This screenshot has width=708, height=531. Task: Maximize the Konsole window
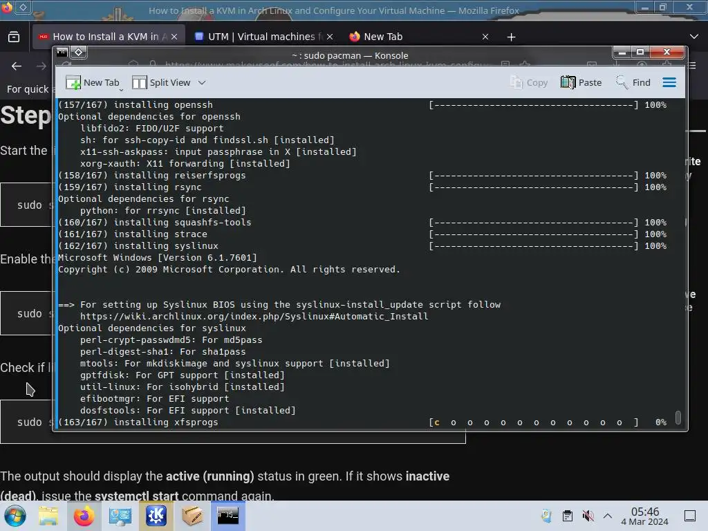[x=640, y=53]
